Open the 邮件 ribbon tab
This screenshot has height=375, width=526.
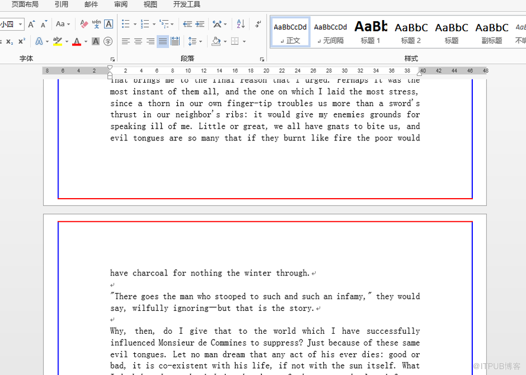[x=91, y=4]
